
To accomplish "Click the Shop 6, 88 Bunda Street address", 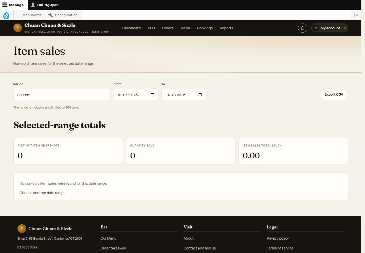I will click(49, 238).
